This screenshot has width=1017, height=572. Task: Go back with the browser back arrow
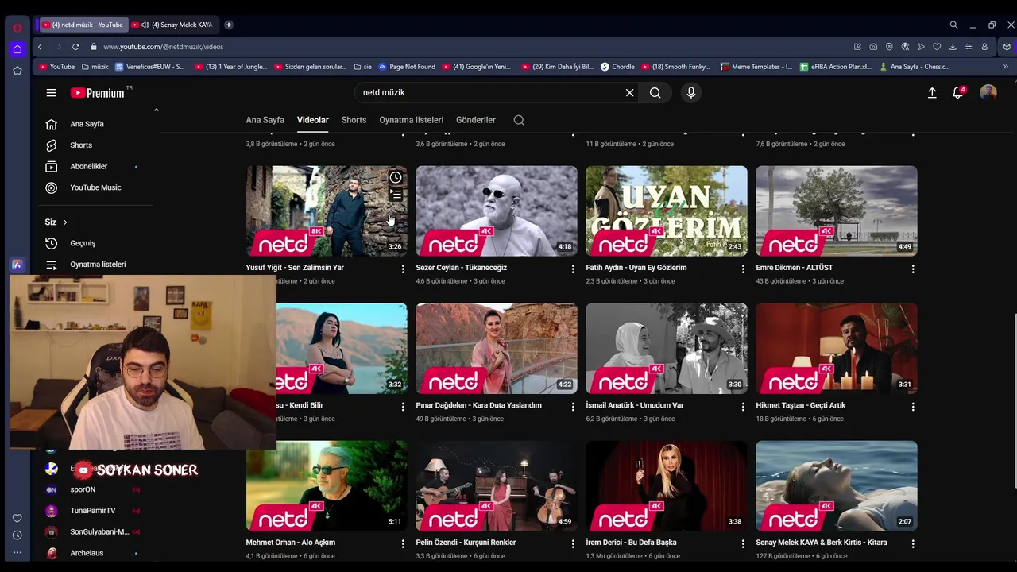pos(40,47)
